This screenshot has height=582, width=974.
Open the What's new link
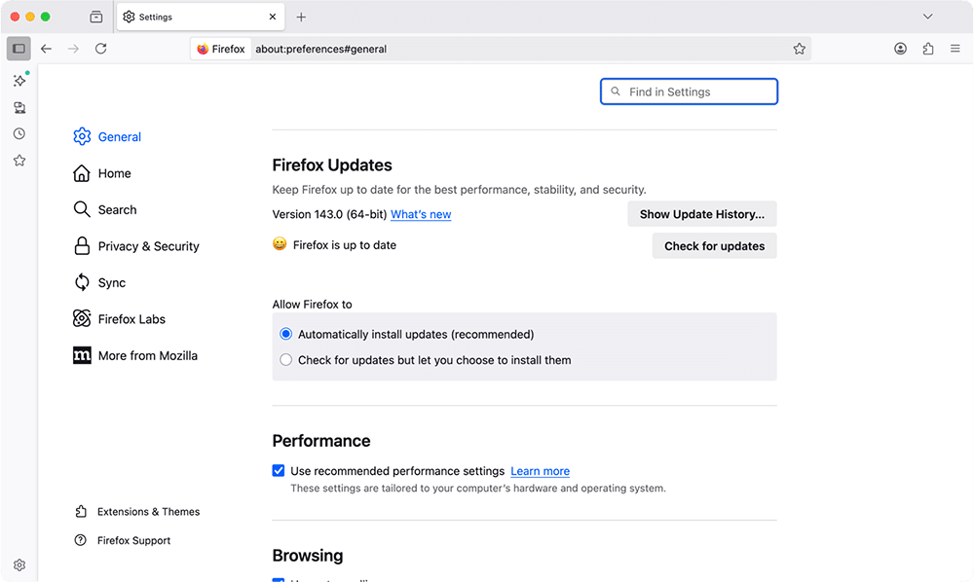421,214
